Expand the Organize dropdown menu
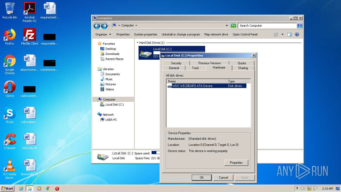 (x=103, y=34)
